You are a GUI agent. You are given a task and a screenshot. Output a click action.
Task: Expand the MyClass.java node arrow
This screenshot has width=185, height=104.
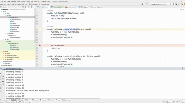[x=9, y=27]
